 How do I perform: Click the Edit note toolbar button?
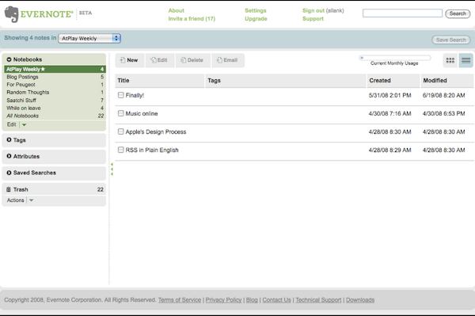tap(160, 60)
